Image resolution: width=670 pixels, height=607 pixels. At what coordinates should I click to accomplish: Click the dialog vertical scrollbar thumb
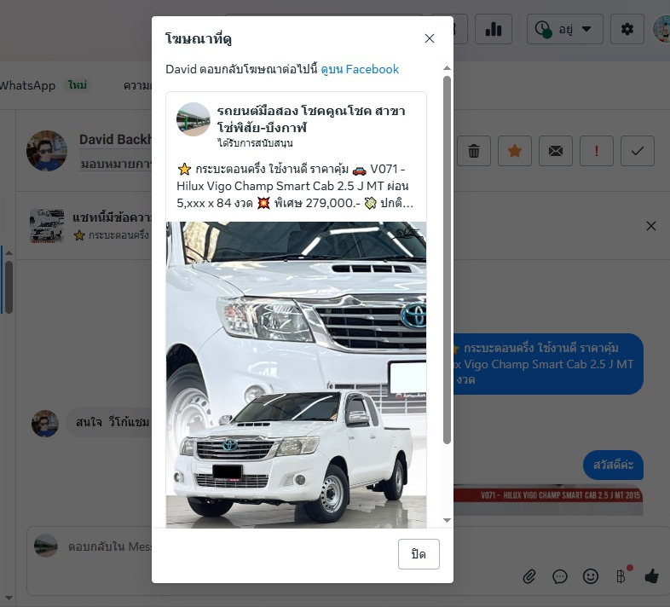[x=447, y=260]
